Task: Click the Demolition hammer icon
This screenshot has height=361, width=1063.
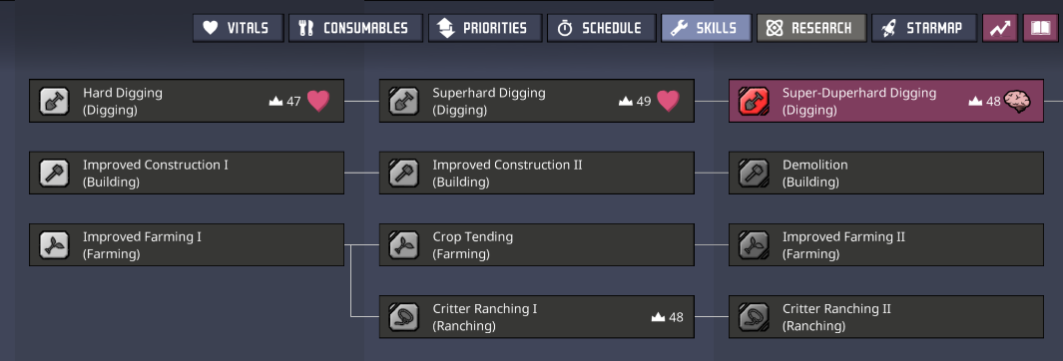Action: [x=754, y=173]
